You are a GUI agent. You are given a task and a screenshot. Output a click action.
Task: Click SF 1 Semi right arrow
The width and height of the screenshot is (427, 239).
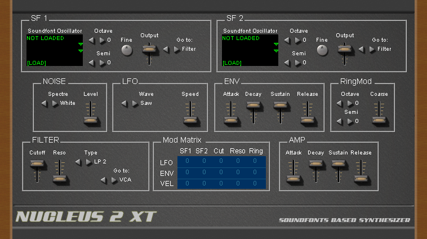(102, 63)
